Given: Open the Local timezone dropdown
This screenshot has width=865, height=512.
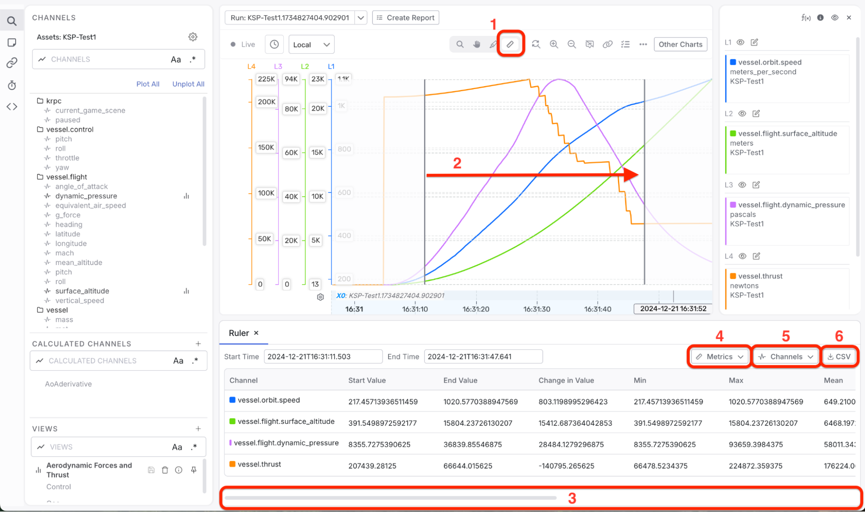Looking at the screenshot, I should (x=311, y=45).
